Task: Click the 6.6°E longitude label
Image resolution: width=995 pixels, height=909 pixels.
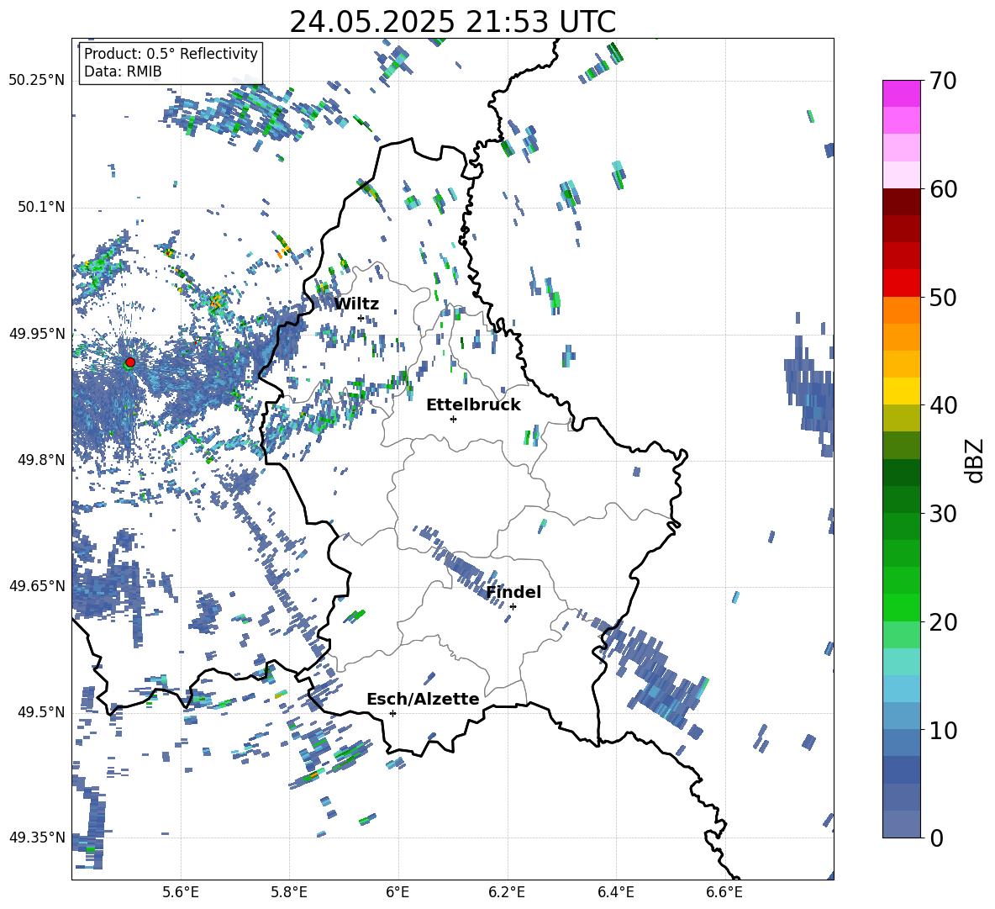Action: click(x=724, y=892)
